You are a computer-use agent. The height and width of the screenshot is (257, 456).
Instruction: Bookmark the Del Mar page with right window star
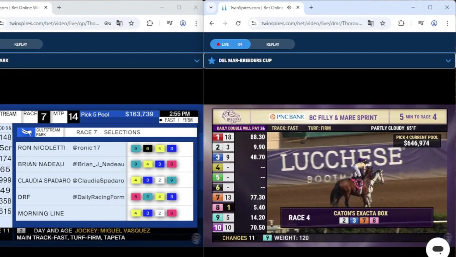(382, 24)
